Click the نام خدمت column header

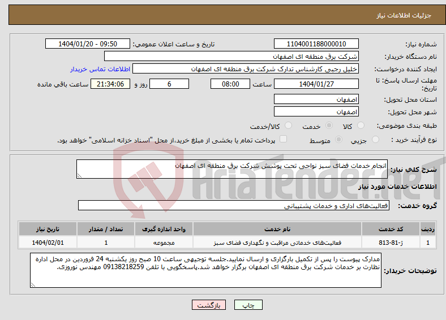[x=277, y=229]
